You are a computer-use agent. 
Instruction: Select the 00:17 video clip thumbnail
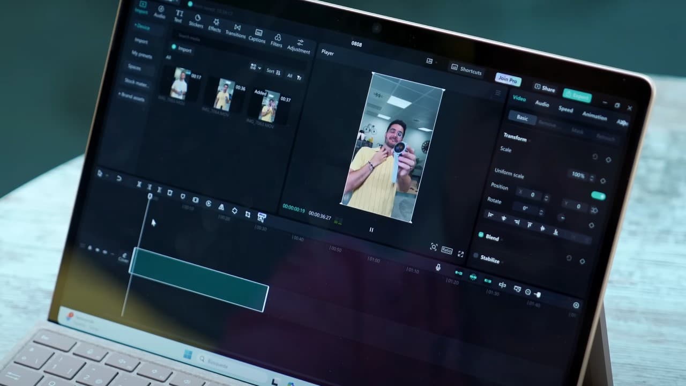[x=181, y=83]
